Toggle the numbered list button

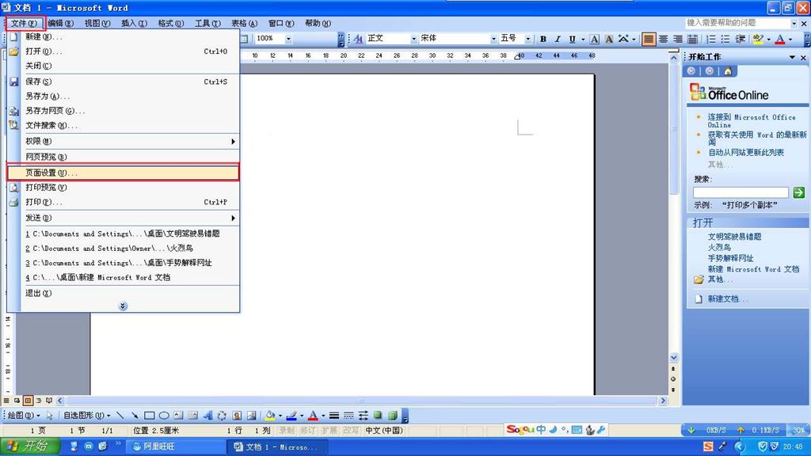point(710,39)
